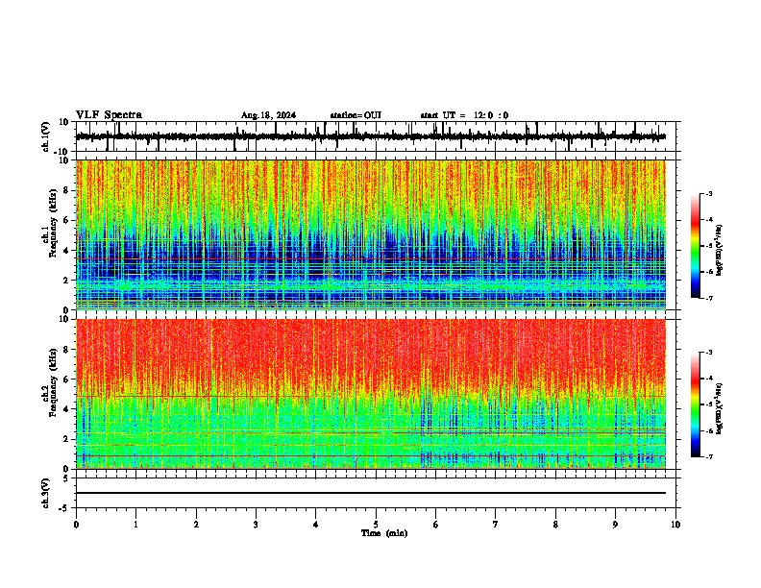The width and height of the screenshot is (761, 588).
Task: Click inside the ch.2 frequency spectrogram
Action: [x=370, y=394]
